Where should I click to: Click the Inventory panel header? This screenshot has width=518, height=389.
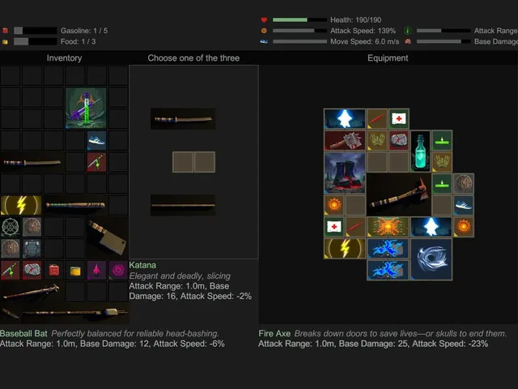click(64, 58)
